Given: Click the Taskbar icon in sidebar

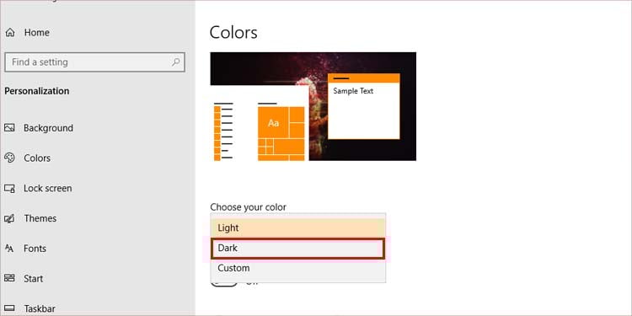Looking at the screenshot, I should pyautogui.click(x=9, y=308).
